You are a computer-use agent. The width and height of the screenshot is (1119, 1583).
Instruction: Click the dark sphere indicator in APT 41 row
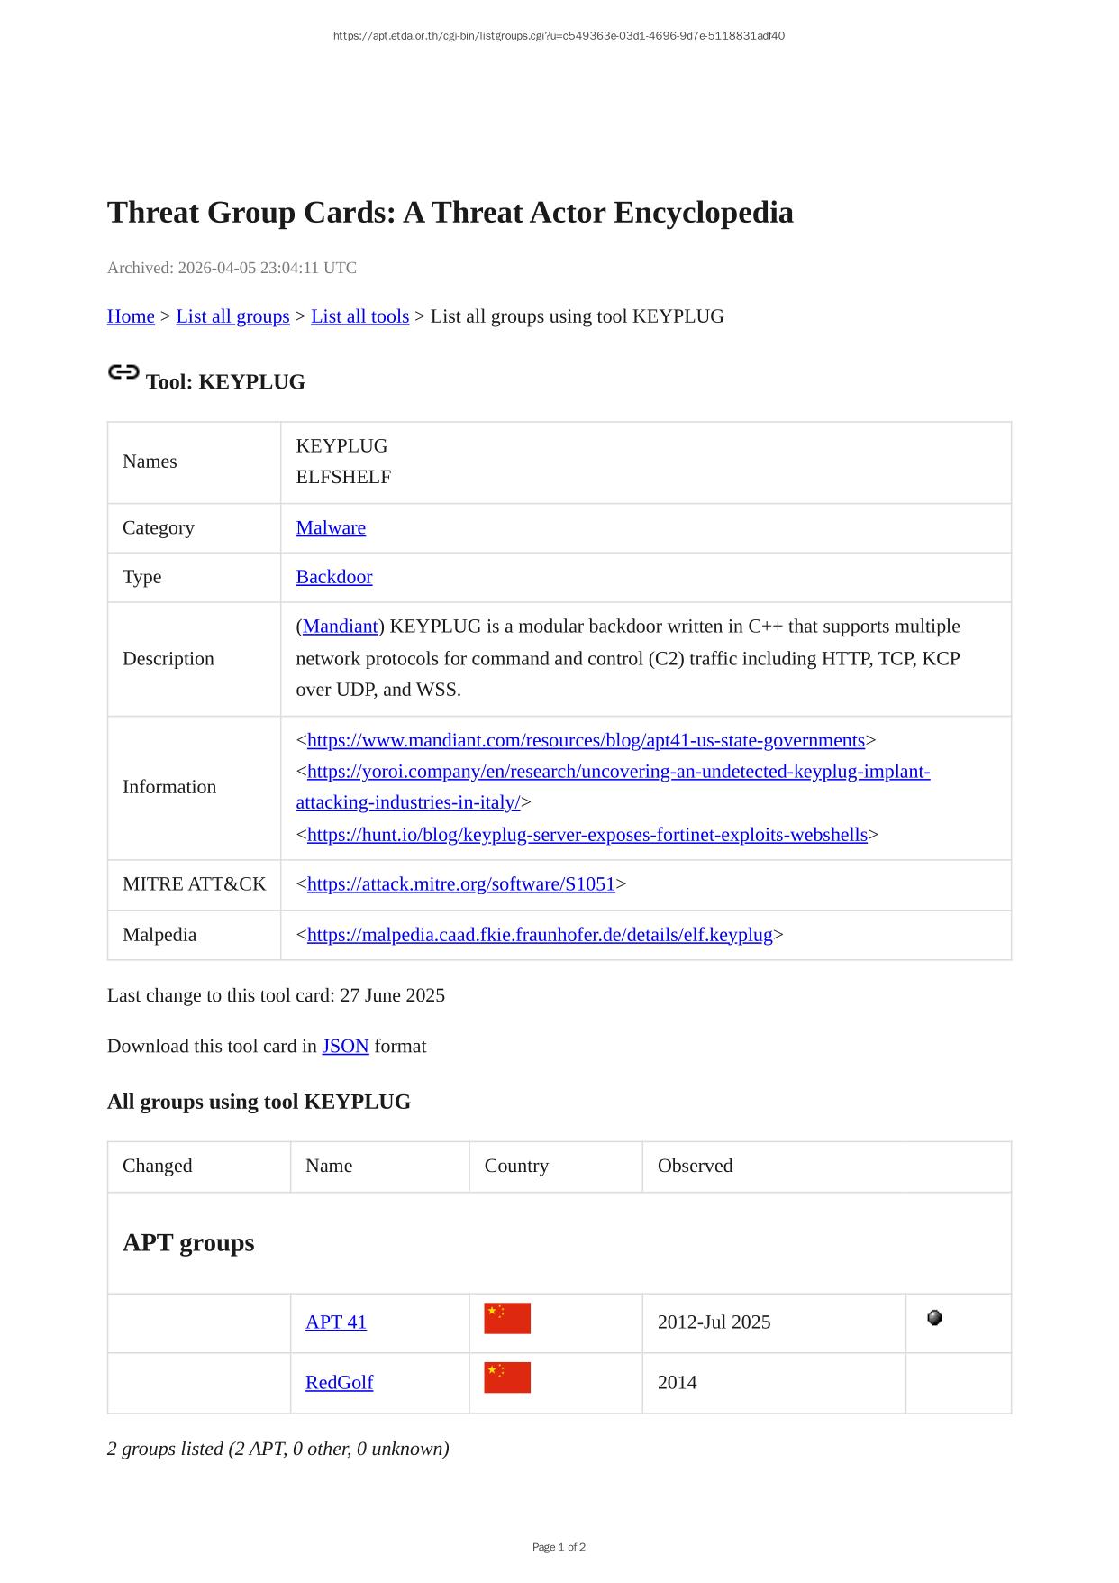click(x=934, y=1318)
